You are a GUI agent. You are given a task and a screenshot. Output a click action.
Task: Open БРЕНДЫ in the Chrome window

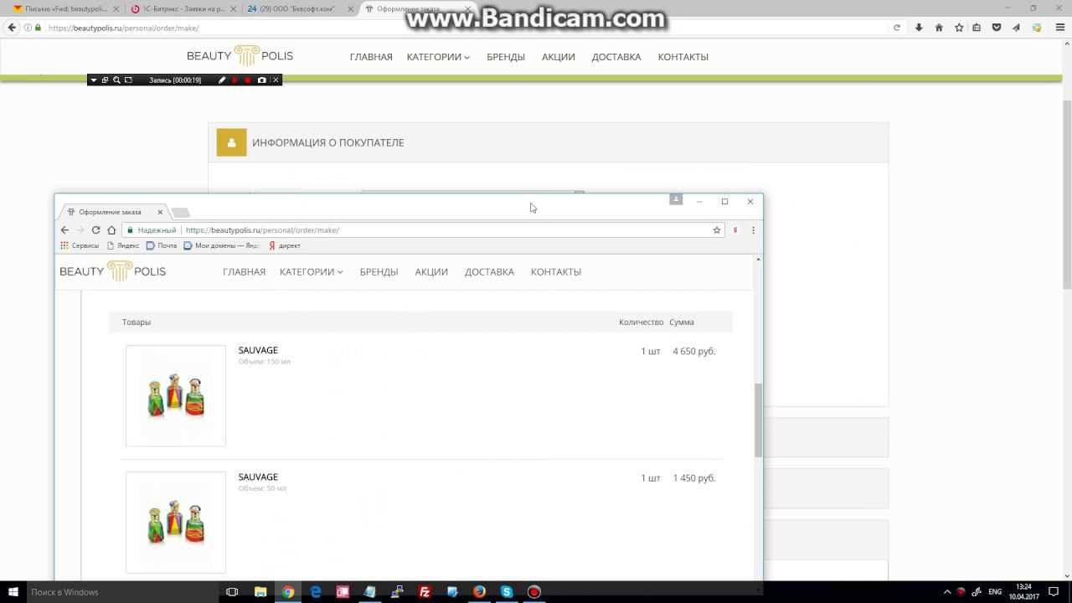[x=379, y=272]
